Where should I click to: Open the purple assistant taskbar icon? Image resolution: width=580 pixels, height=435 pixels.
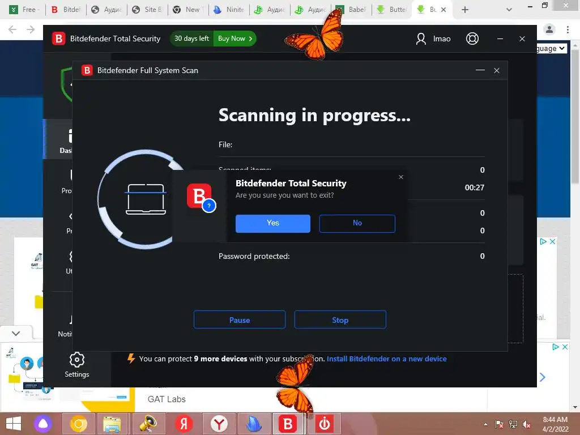click(x=43, y=424)
